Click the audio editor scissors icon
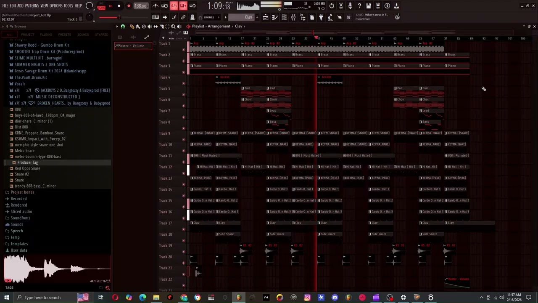 [x=341, y=6]
